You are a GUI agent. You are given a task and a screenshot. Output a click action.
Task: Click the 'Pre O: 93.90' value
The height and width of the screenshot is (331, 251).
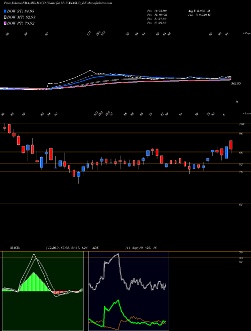(x=157, y=11)
